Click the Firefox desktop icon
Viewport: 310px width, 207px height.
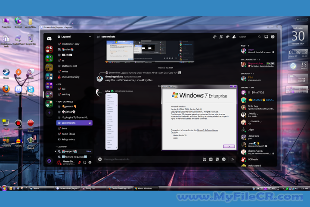[x=6, y=90]
